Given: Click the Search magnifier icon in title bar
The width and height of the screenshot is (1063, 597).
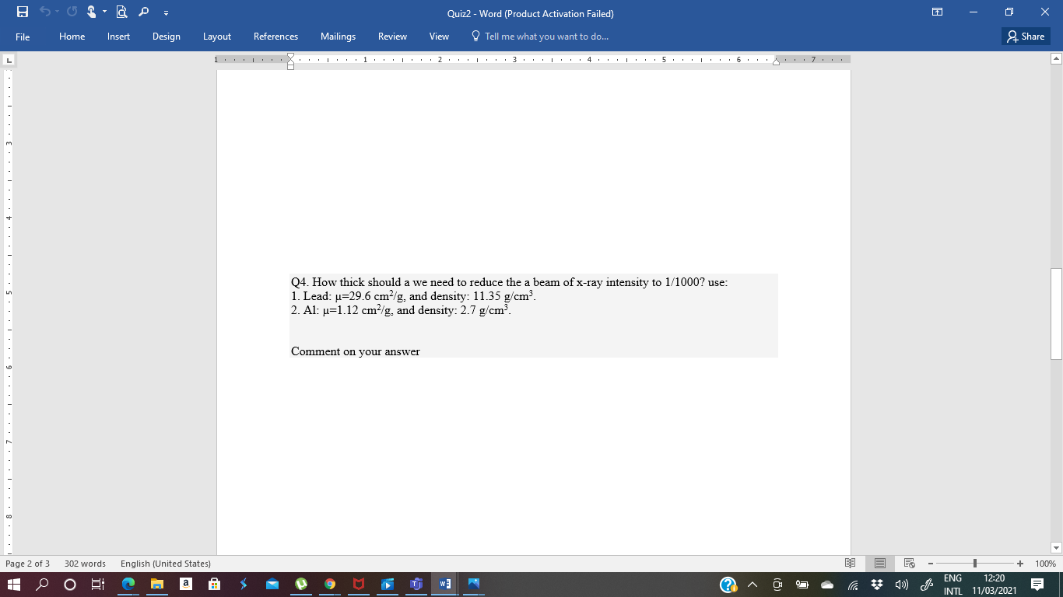Looking at the screenshot, I should 143,12.
